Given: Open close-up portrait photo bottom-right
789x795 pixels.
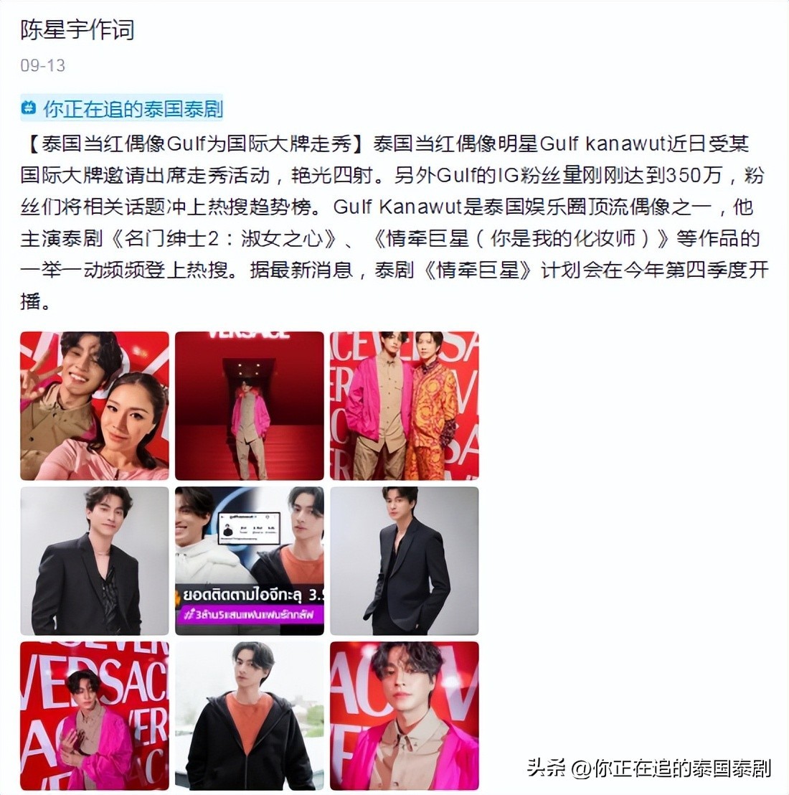Looking at the screenshot, I should tap(404, 715).
